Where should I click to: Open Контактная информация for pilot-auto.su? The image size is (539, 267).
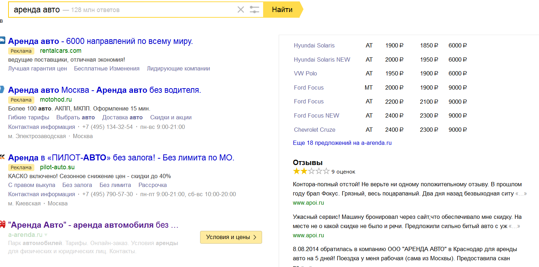click(41, 194)
